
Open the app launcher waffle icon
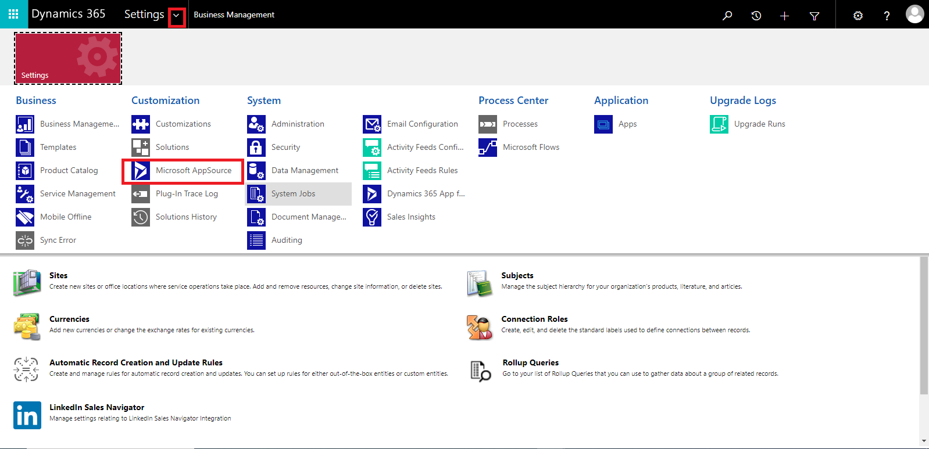13,14
